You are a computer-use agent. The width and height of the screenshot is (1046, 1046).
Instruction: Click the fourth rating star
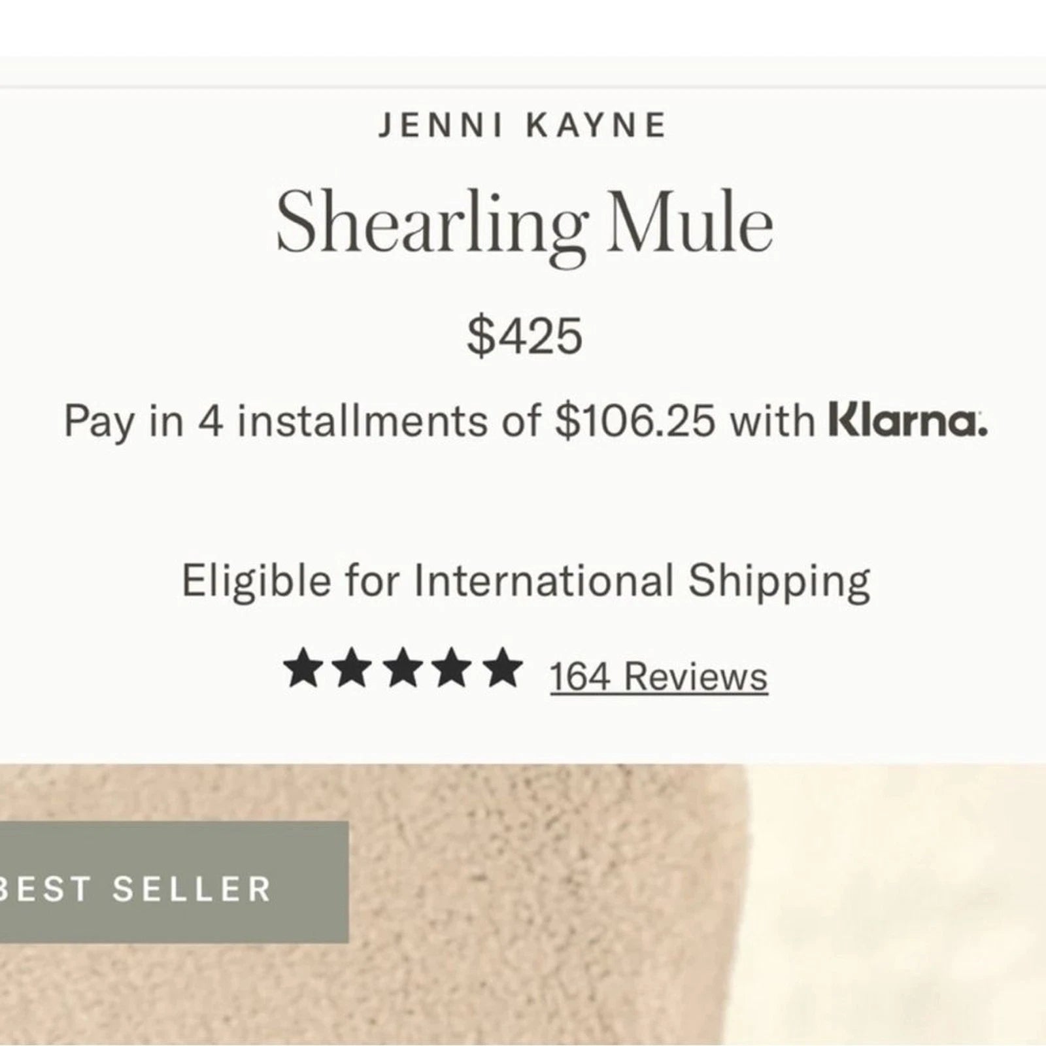pyautogui.click(x=452, y=669)
